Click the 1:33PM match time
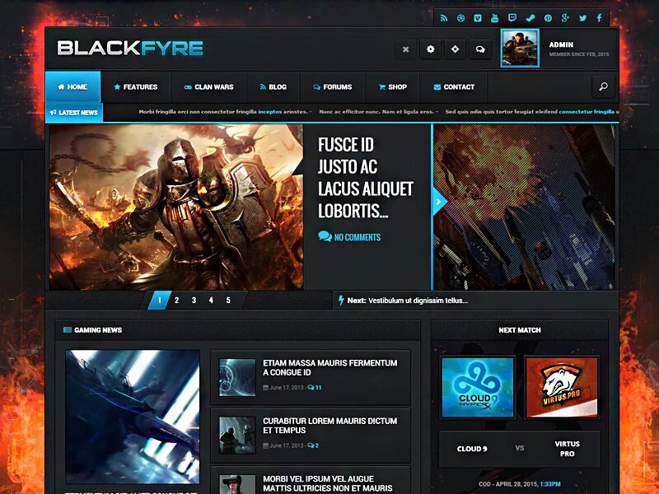Image resolution: width=659 pixels, height=494 pixels. [550, 484]
